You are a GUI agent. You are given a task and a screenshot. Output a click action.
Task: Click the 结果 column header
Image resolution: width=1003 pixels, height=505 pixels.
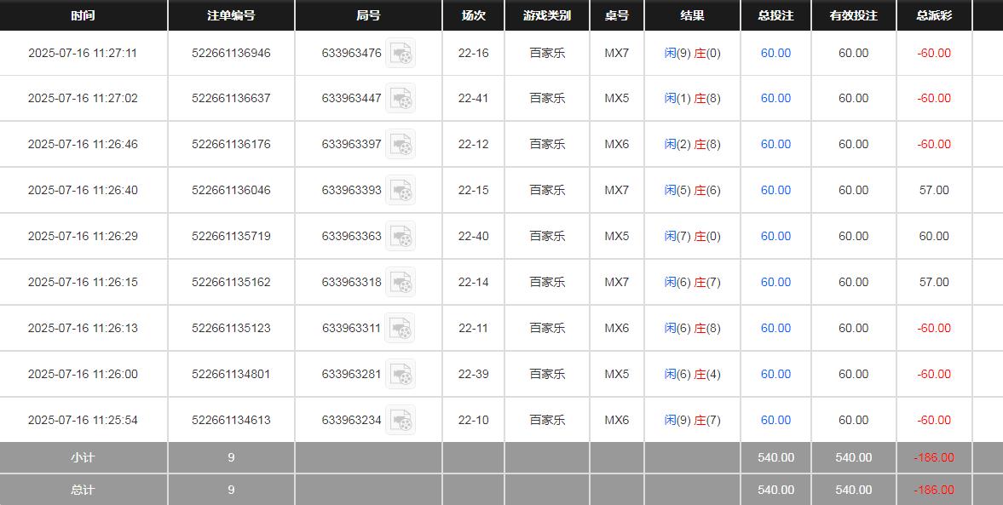(692, 15)
